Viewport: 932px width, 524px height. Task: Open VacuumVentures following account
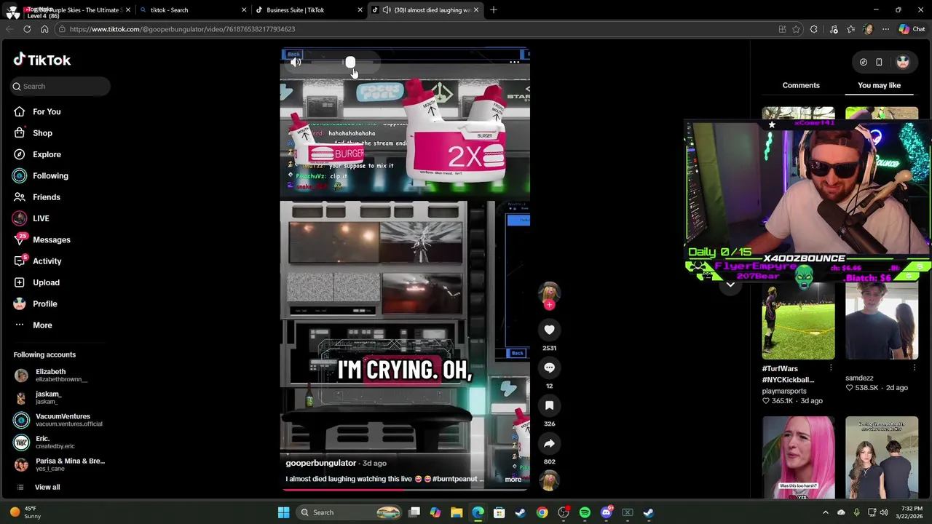tap(58, 420)
